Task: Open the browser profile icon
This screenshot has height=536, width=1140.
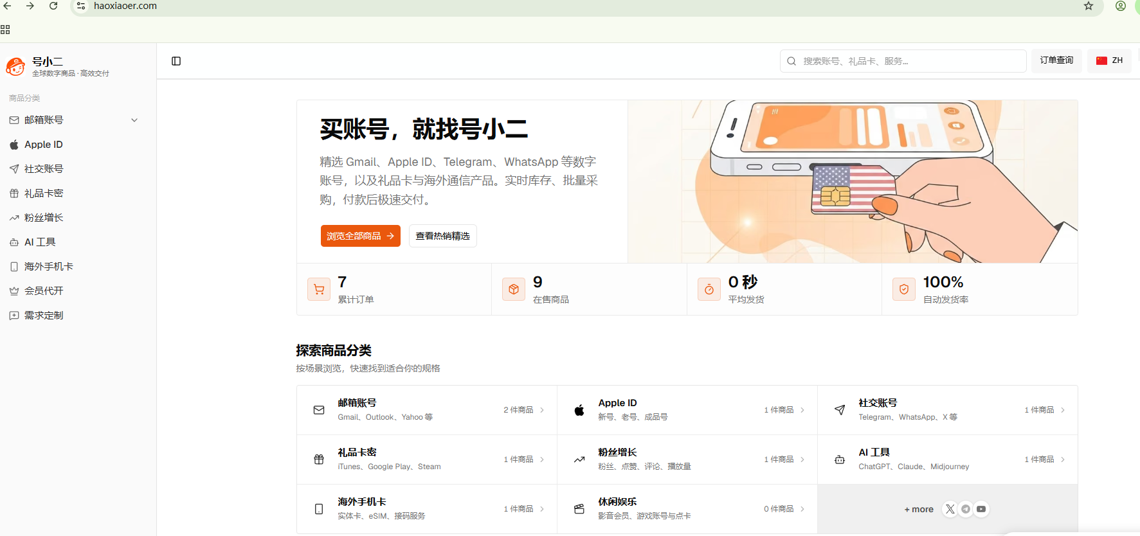Action: (x=1121, y=6)
